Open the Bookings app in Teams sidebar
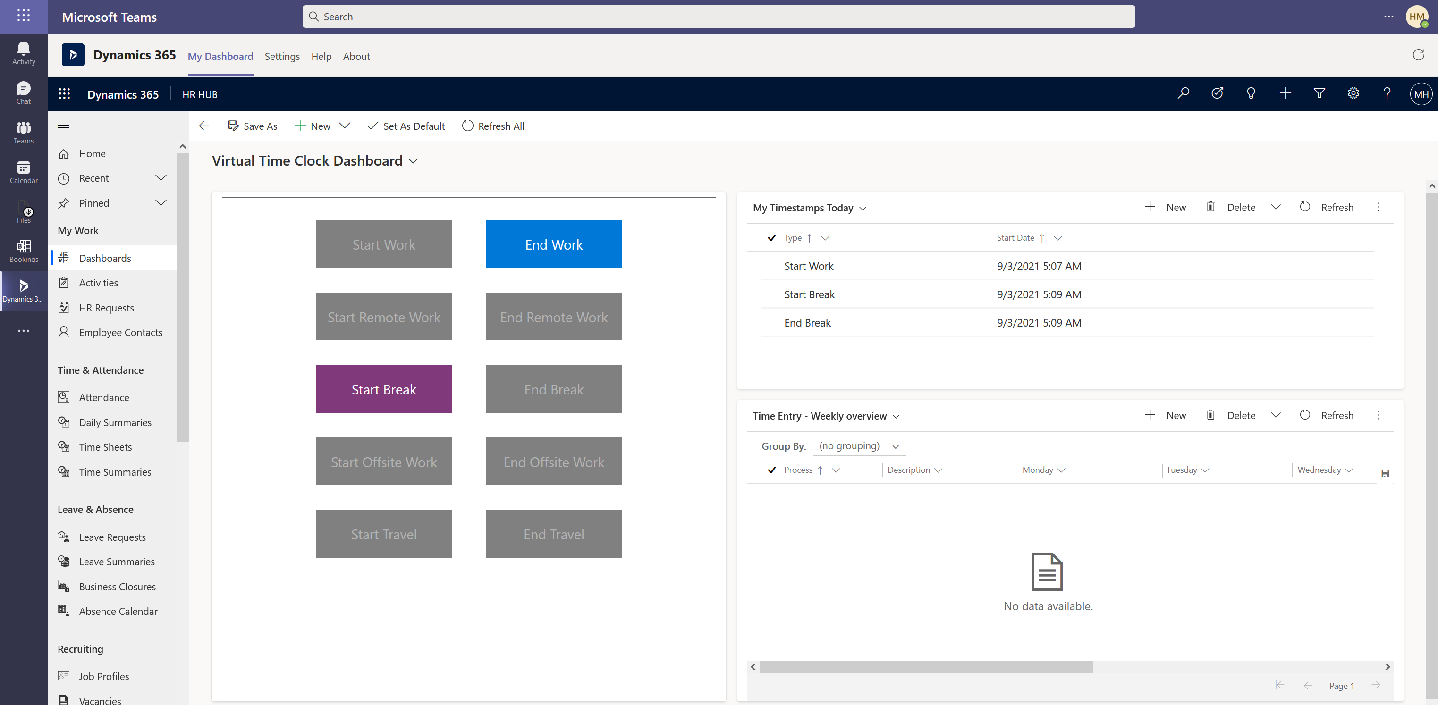The image size is (1438, 705). (x=24, y=251)
